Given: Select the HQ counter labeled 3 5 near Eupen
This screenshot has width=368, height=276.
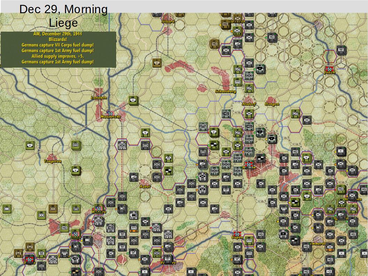Looking at the screenshot, I should (261, 234).
